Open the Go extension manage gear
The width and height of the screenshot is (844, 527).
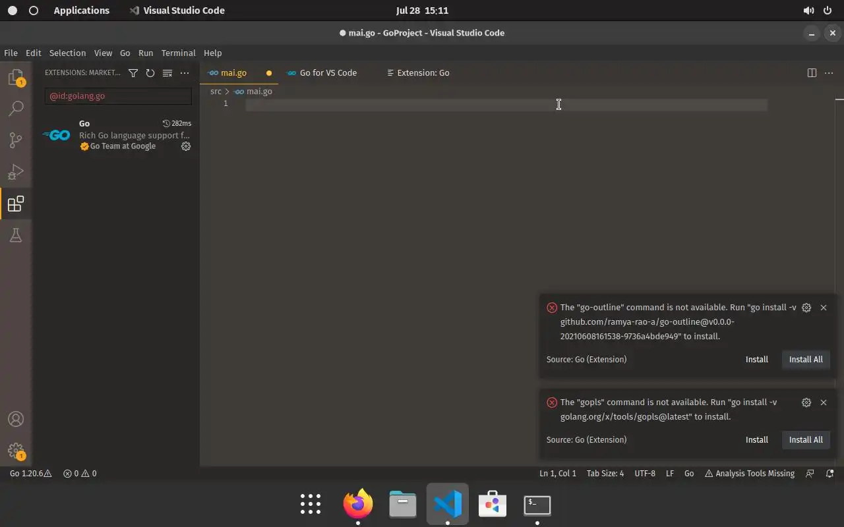pyautogui.click(x=186, y=146)
